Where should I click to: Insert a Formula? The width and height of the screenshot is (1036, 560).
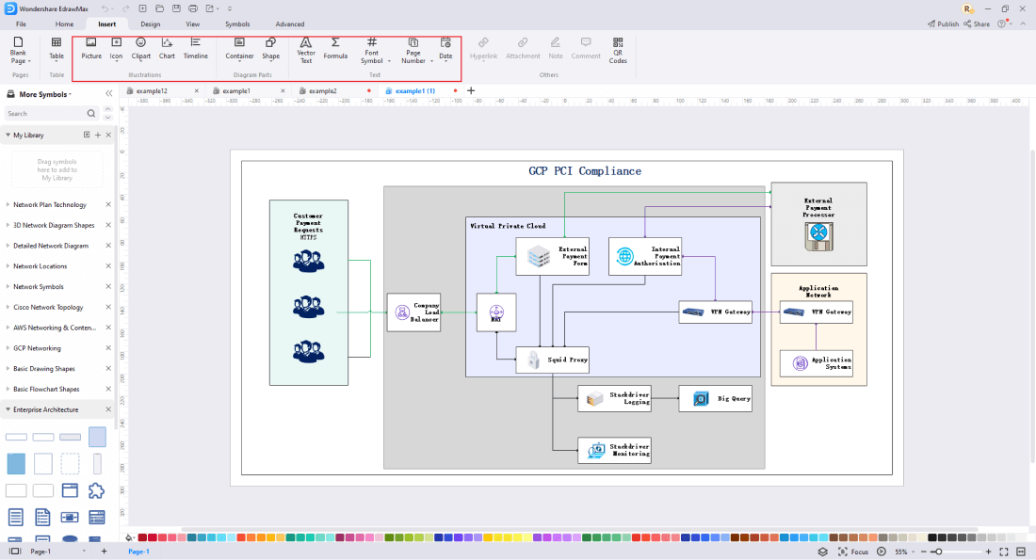(335, 49)
